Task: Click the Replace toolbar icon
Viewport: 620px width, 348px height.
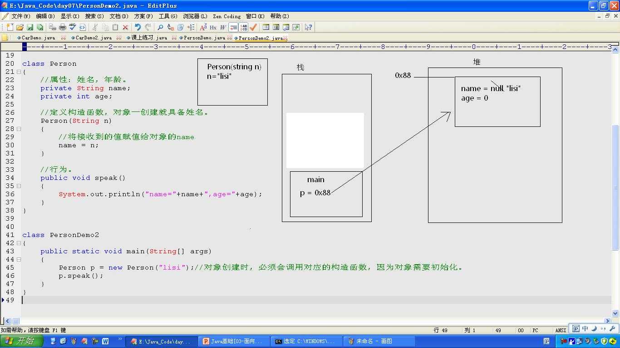Action: tap(171, 27)
